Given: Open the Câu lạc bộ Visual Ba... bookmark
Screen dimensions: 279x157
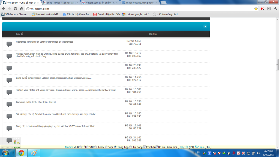Looking at the screenshot, I should coord(77,14).
